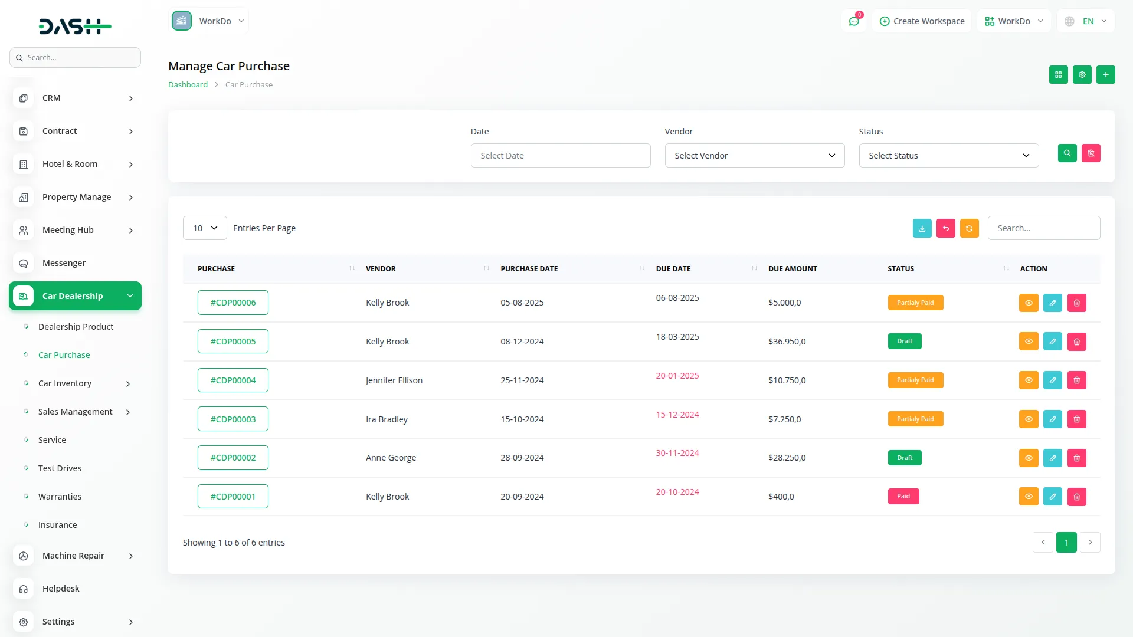The image size is (1133, 637).
Task: Open the Select Status dropdown
Action: (948, 156)
